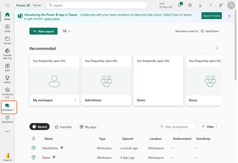
Task: Switch to the My apps tab
Action: (88, 127)
